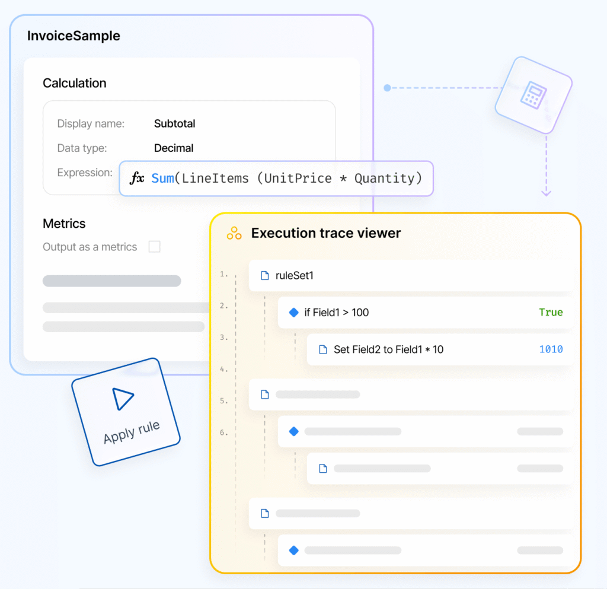
Task: Click line number 4 in trace gutter
Action: [223, 370]
